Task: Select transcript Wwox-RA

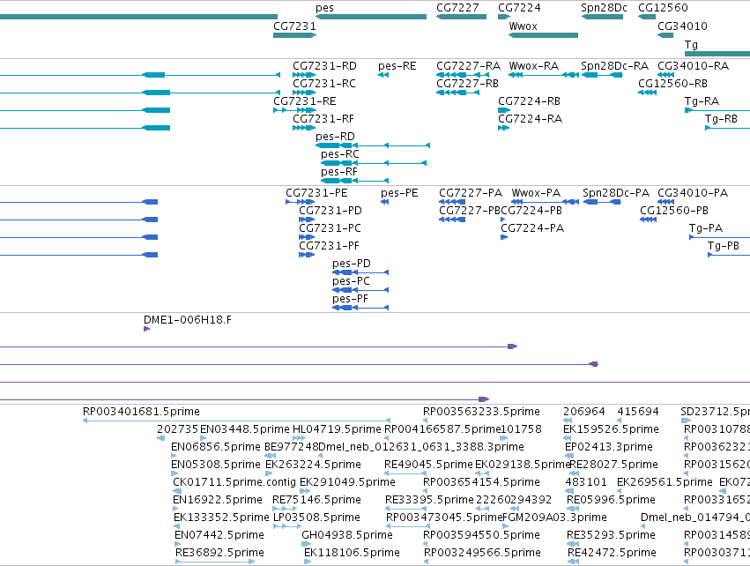Action: [x=544, y=75]
